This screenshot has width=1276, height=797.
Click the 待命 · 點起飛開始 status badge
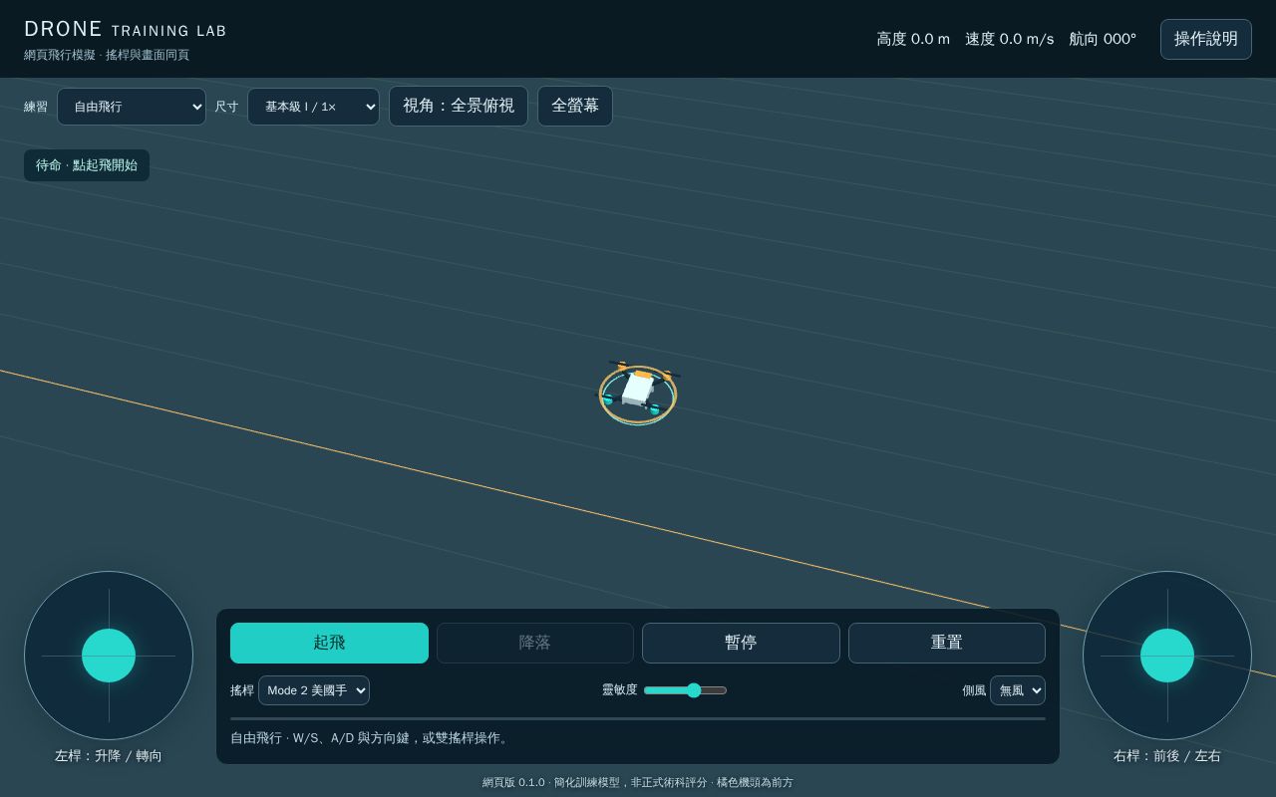(x=87, y=165)
